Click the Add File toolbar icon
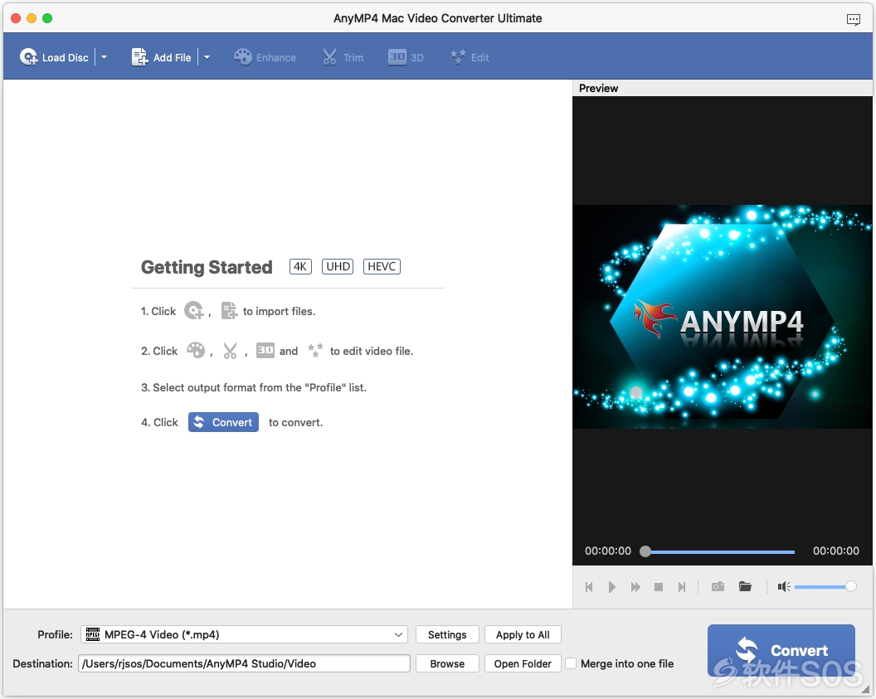The height and width of the screenshot is (699, 876). (x=139, y=57)
